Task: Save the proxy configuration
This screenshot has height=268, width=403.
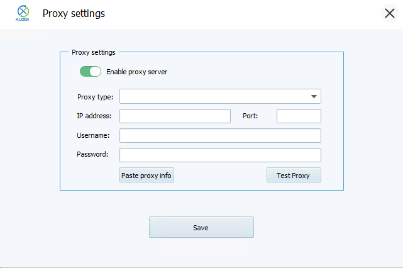Action: click(x=201, y=227)
